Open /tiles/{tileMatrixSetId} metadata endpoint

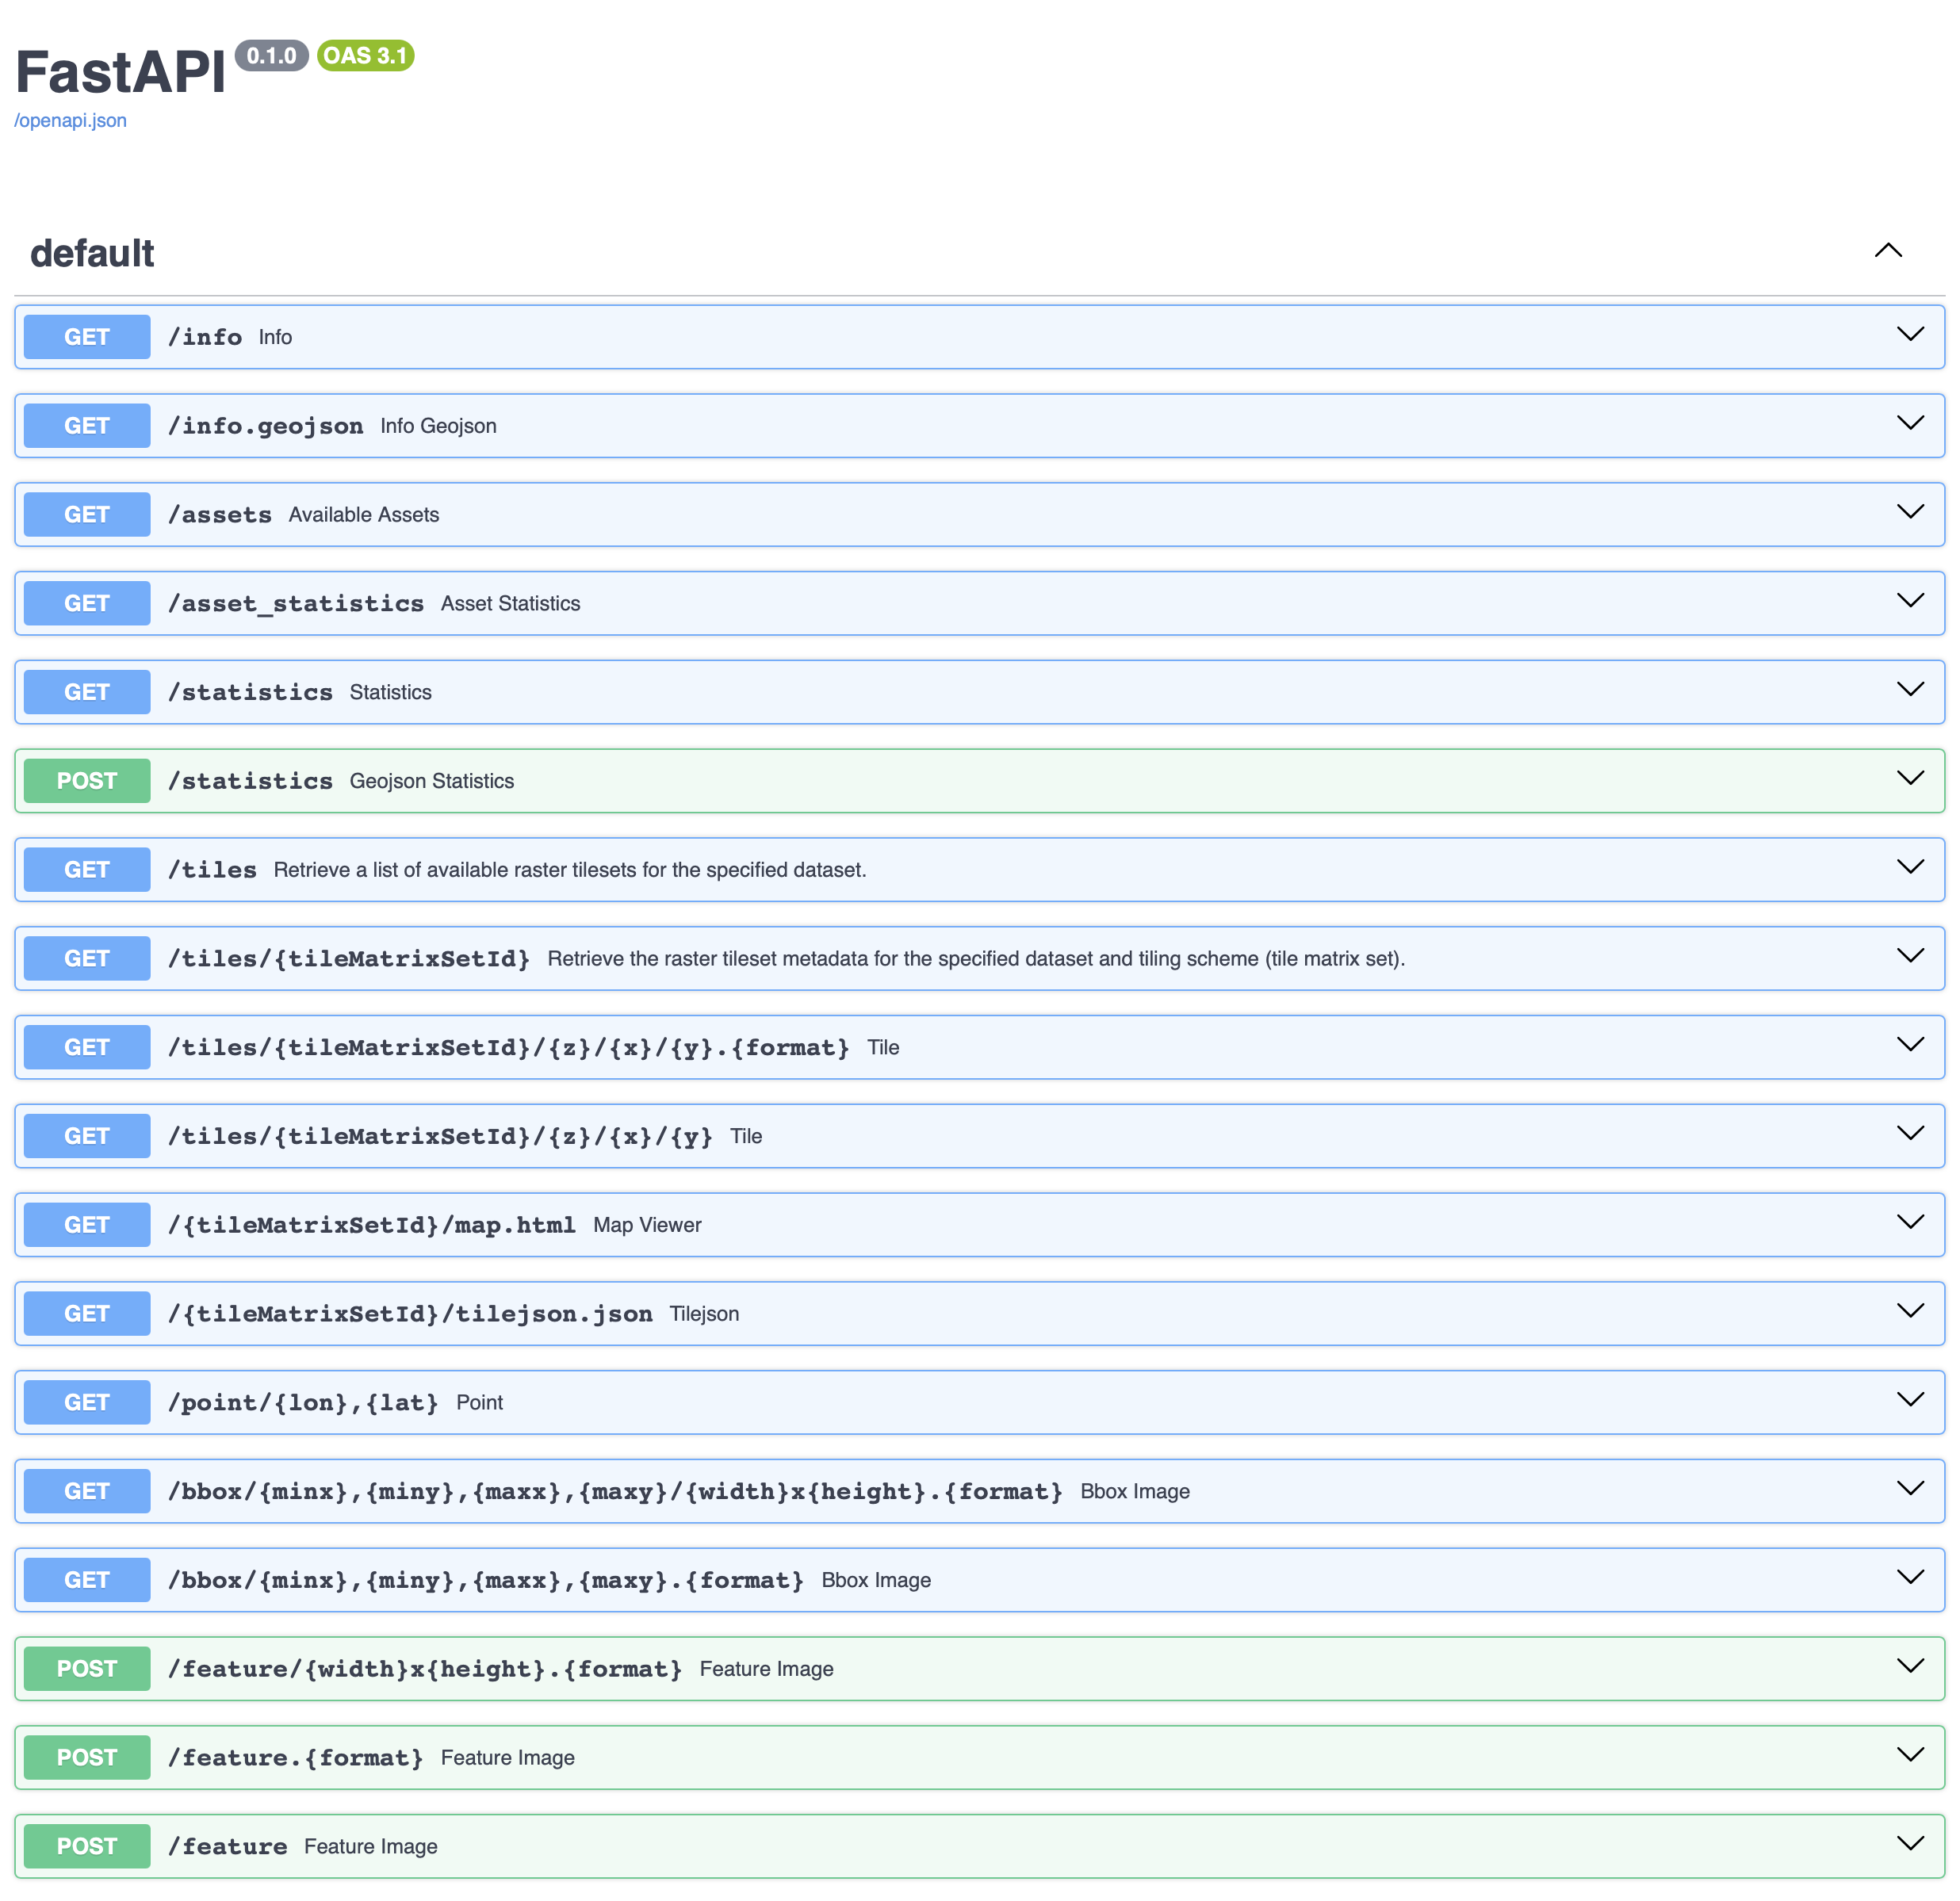click(x=349, y=959)
